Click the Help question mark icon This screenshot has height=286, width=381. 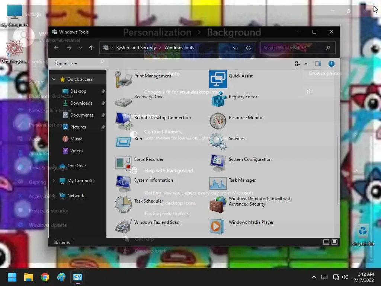coord(331,64)
